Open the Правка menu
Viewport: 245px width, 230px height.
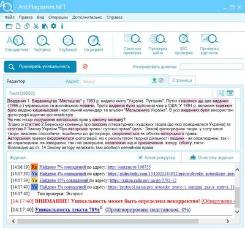[26, 17]
